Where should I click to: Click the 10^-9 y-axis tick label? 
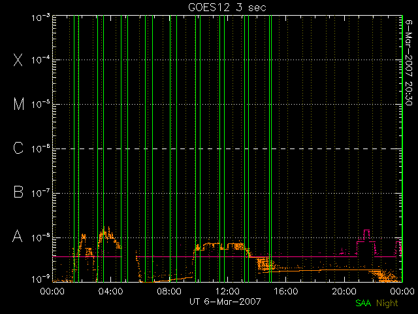pyautogui.click(x=40, y=279)
